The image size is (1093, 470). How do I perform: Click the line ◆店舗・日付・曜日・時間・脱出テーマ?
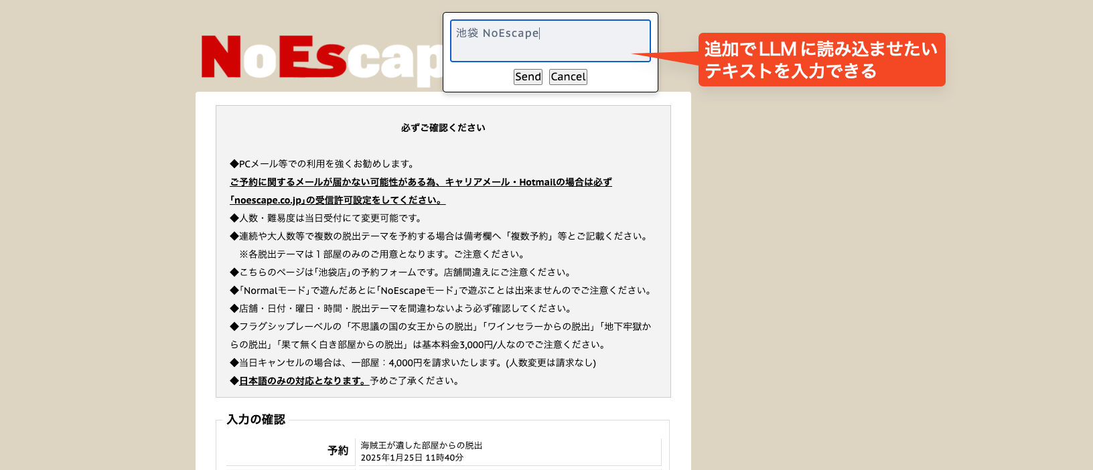pyautogui.click(x=402, y=309)
